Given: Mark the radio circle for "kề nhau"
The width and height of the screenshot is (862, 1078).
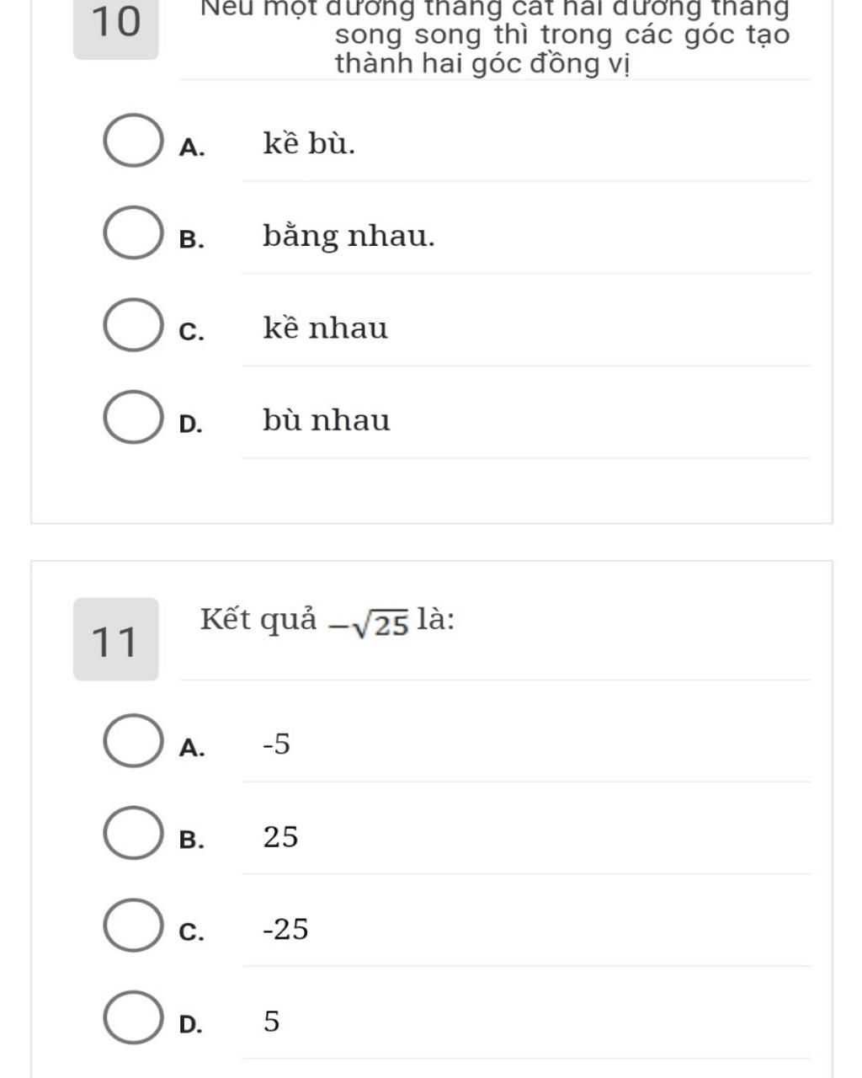Looking at the screenshot, I should 132,326.
